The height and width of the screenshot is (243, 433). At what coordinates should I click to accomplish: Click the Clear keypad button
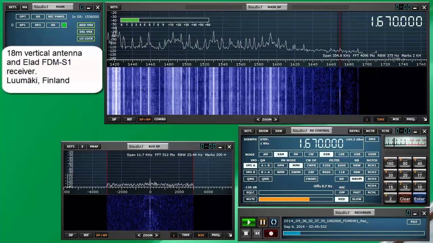coord(405,198)
